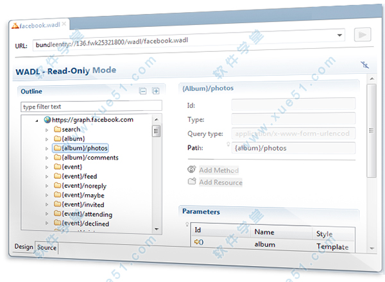Select the {event} resource in outline

68,167
